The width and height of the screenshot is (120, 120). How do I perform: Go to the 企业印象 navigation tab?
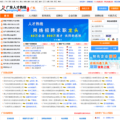pyautogui.click(x=73, y=16)
